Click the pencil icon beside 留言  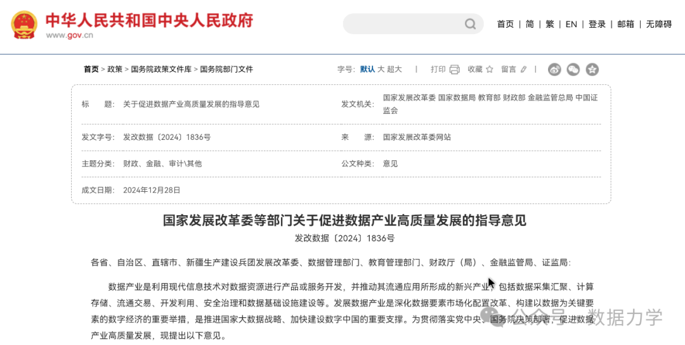(x=523, y=69)
